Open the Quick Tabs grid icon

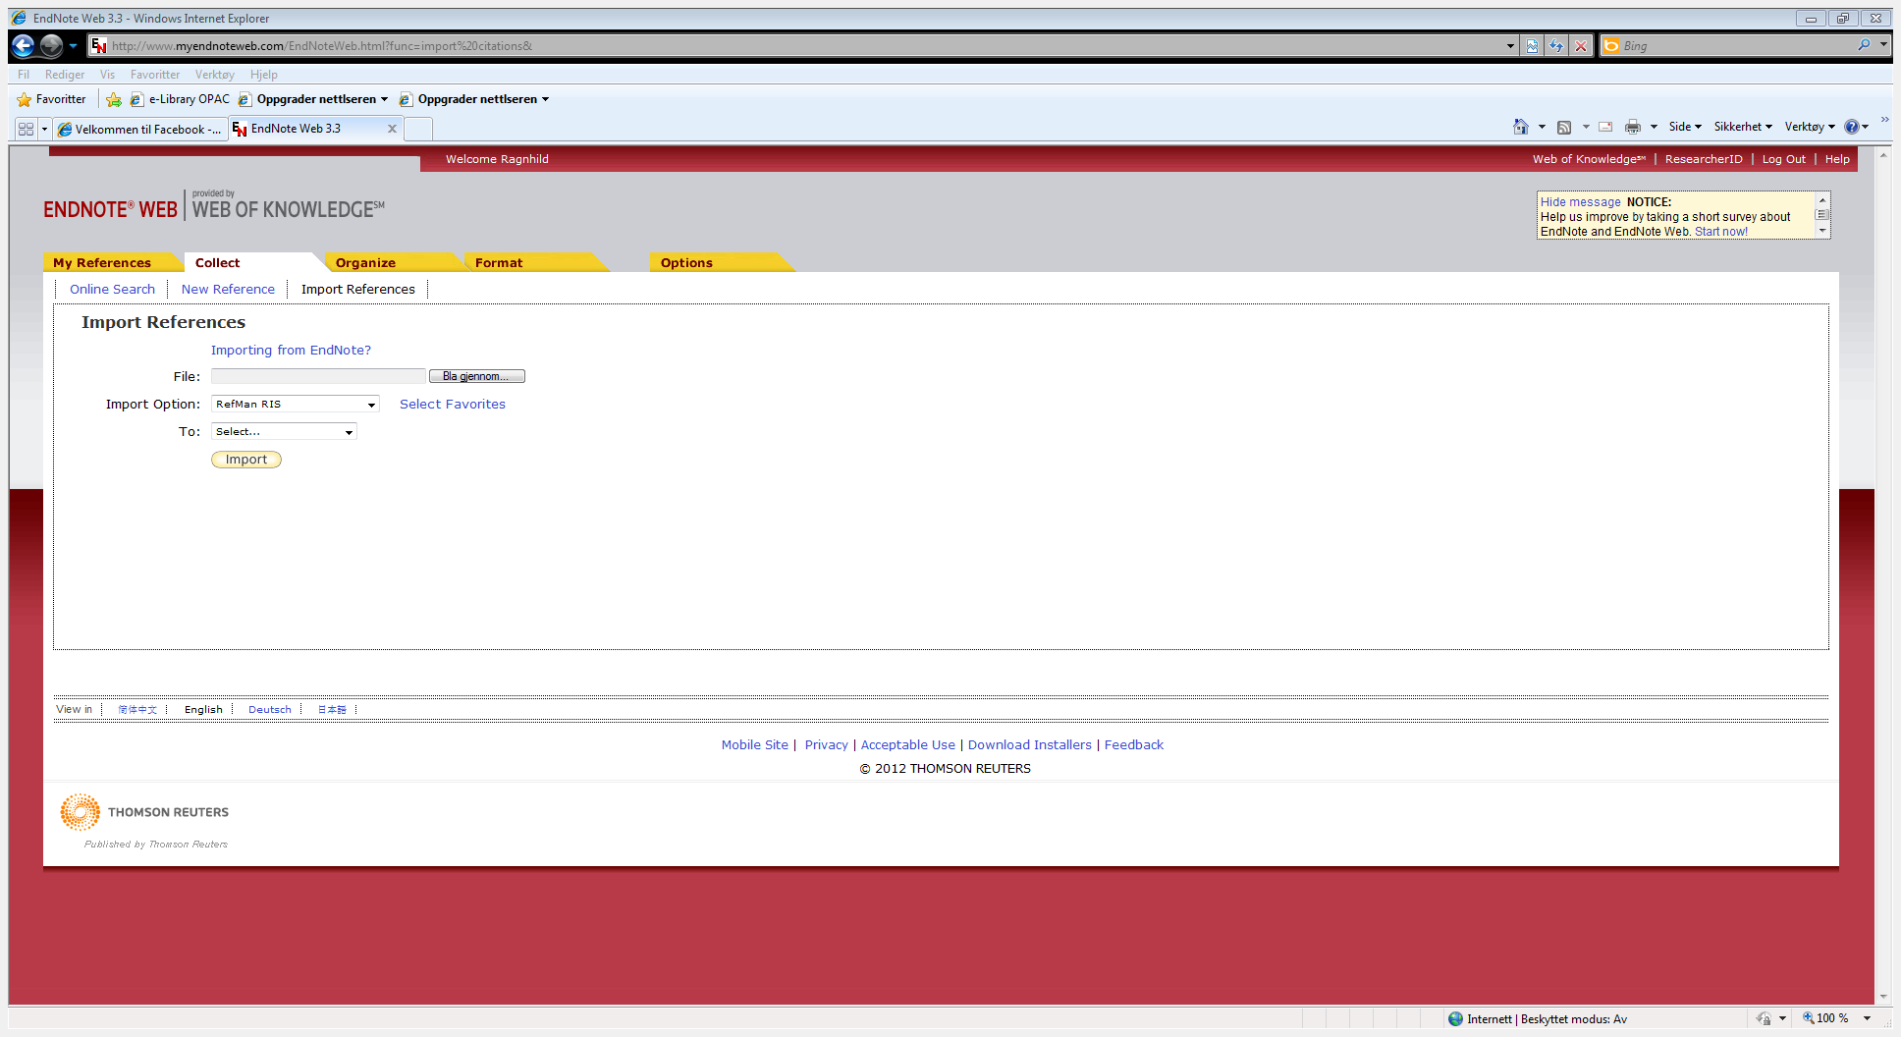27,129
